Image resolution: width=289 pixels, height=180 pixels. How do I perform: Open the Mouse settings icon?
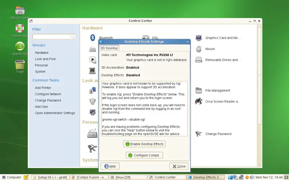tap(199, 49)
